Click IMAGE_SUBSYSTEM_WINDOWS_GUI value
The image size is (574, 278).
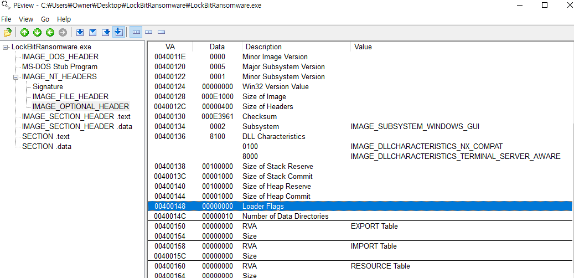[415, 126]
